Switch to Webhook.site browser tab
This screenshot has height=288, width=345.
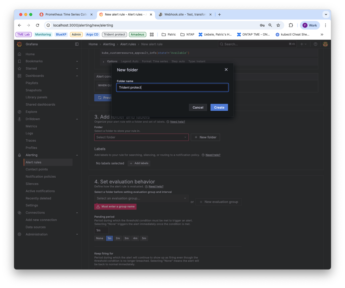tap(185, 15)
